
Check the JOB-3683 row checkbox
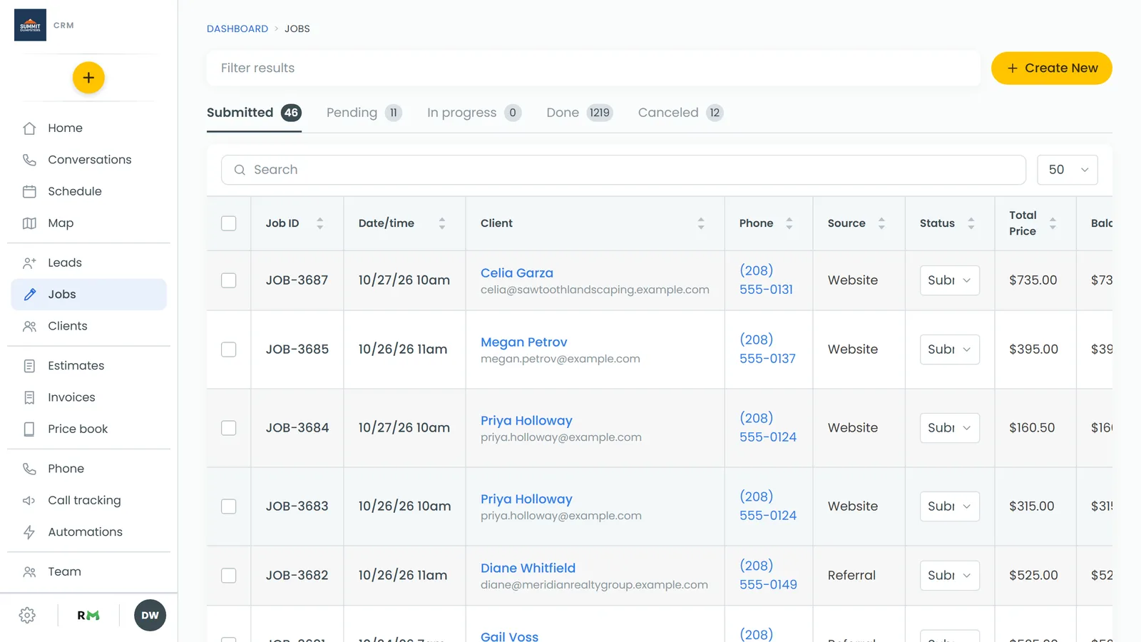tap(228, 506)
